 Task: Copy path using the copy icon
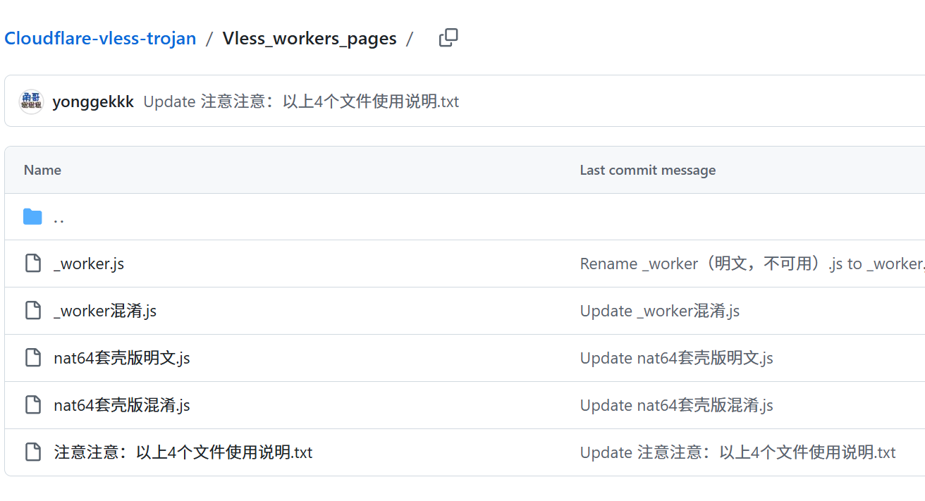[x=448, y=38]
